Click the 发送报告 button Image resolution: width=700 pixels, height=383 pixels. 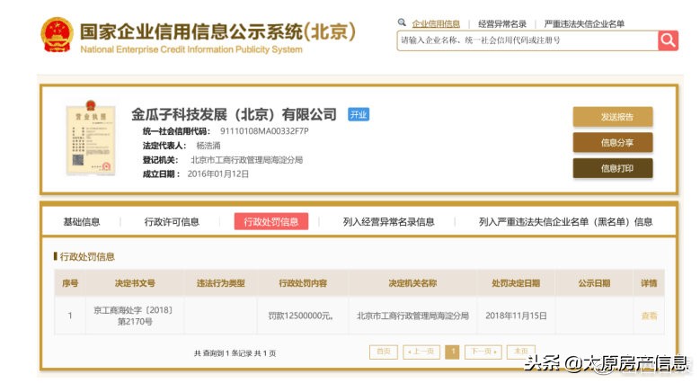coord(613,117)
